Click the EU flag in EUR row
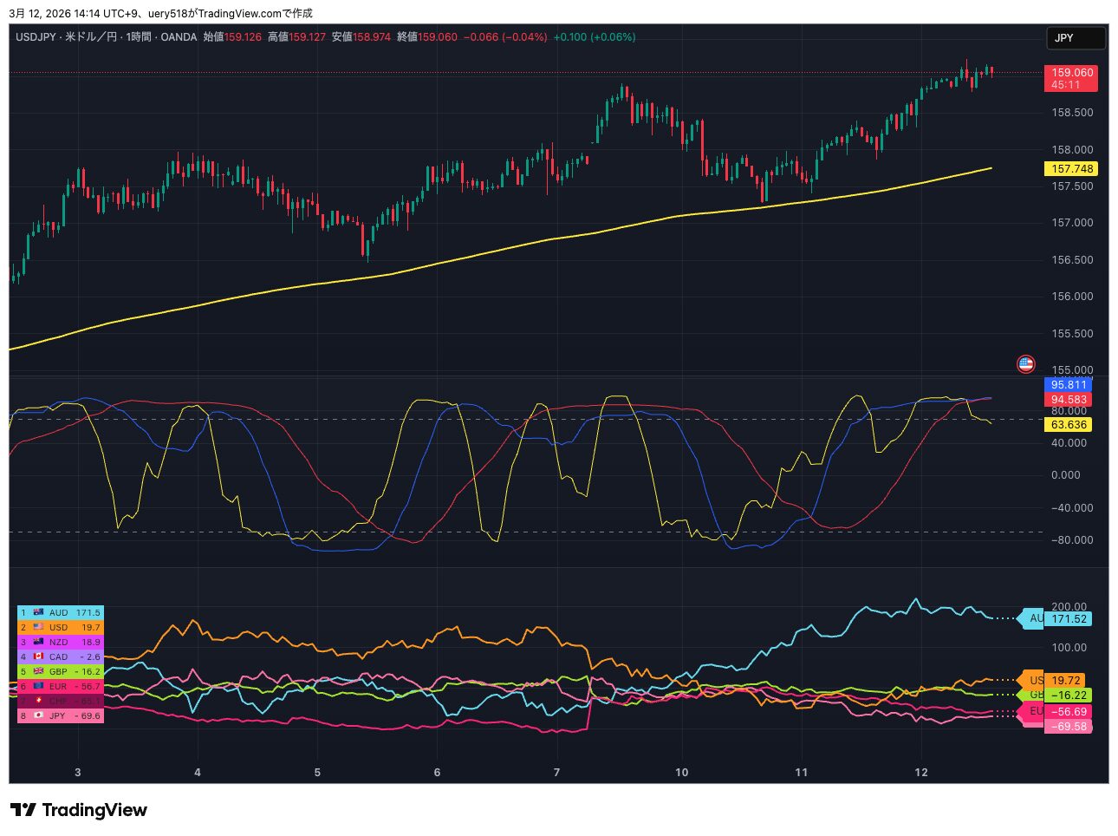The image size is (1118, 836). click(x=38, y=686)
